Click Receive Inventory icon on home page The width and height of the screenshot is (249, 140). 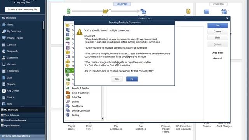[105, 11]
